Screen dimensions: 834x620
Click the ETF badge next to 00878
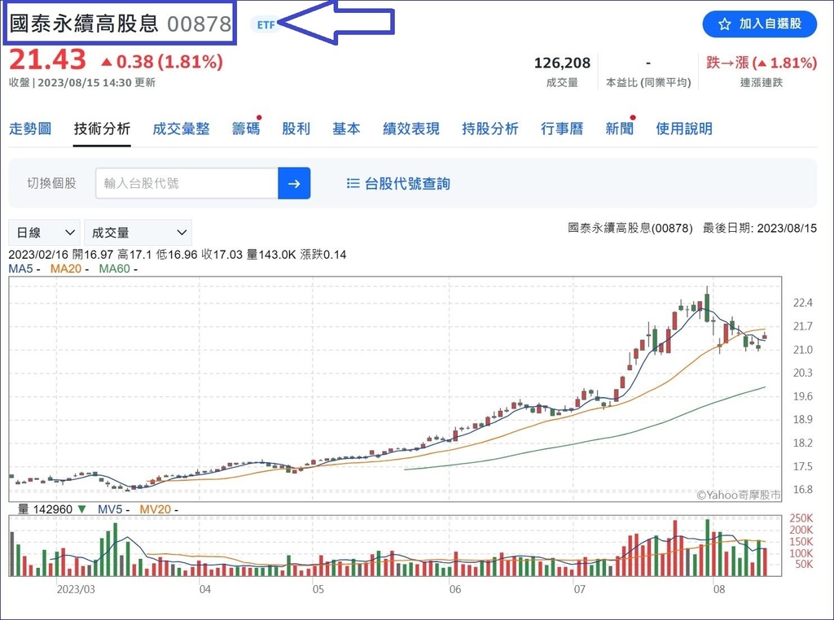pos(266,24)
